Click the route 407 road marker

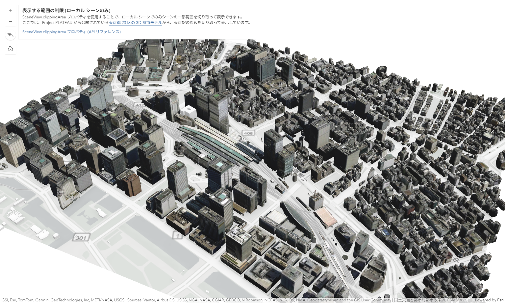[140, 105]
